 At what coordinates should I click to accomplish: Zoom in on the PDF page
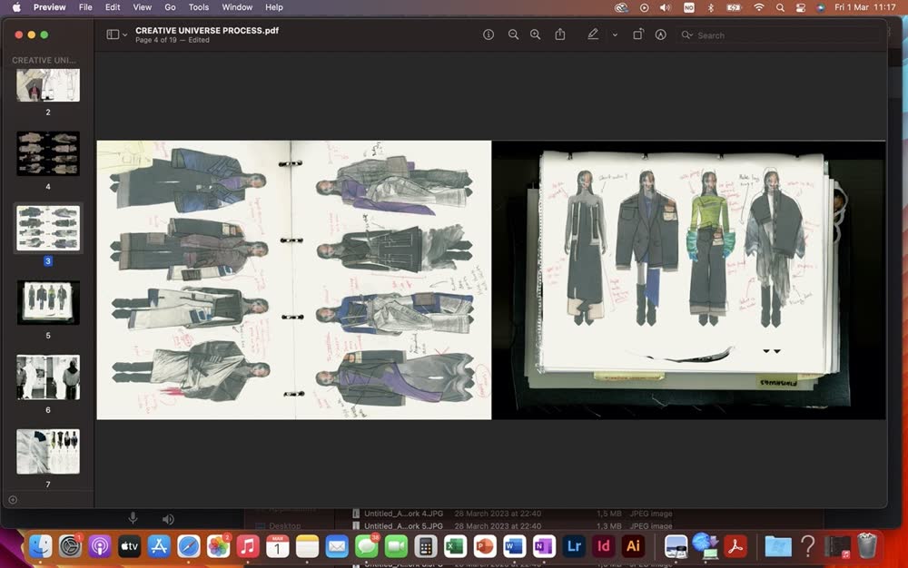pyautogui.click(x=536, y=34)
